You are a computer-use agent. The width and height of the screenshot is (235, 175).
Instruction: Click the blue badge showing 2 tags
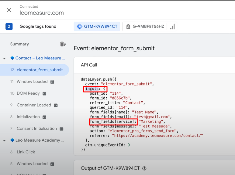click(x=9, y=26)
